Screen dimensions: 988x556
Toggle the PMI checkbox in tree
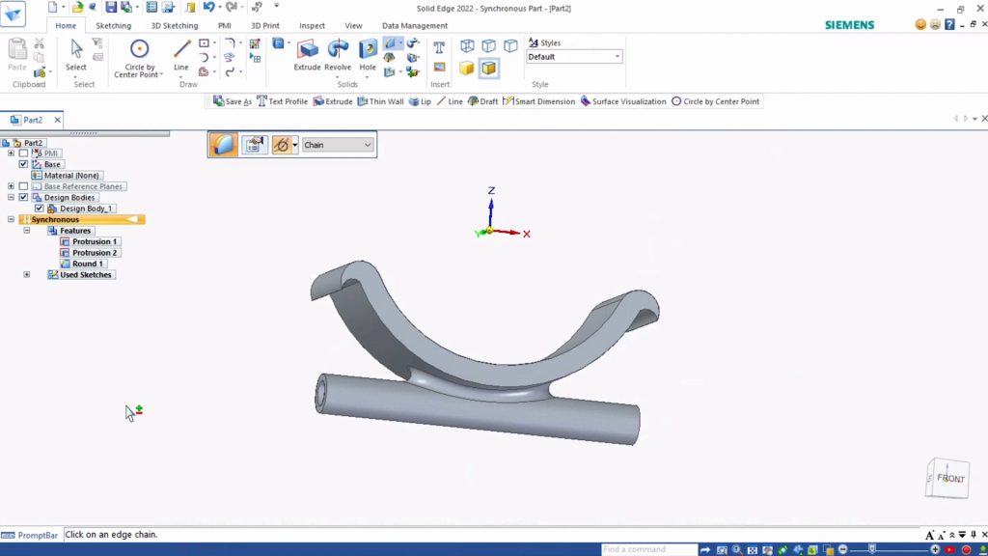pyautogui.click(x=23, y=153)
